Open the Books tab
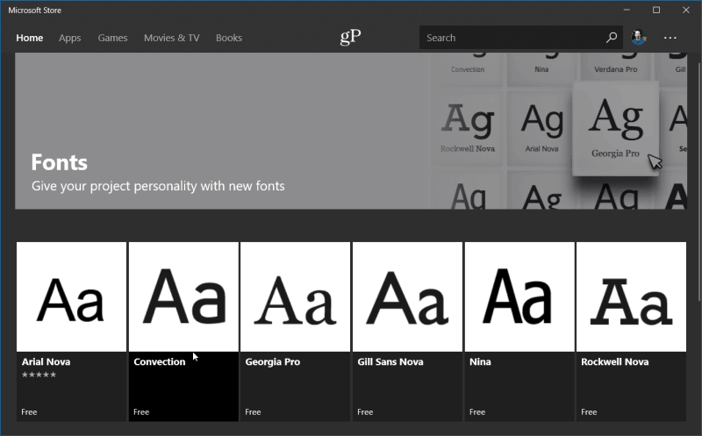The width and height of the screenshot is (702, 436). (229, 38)
